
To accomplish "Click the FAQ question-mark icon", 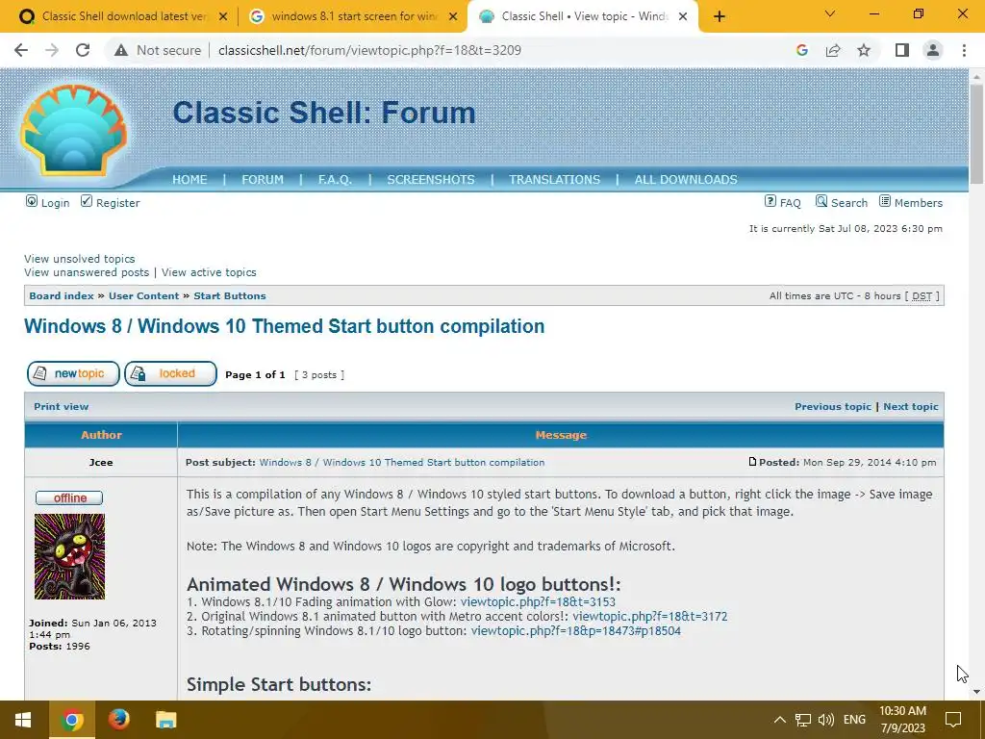I will 770,201.
